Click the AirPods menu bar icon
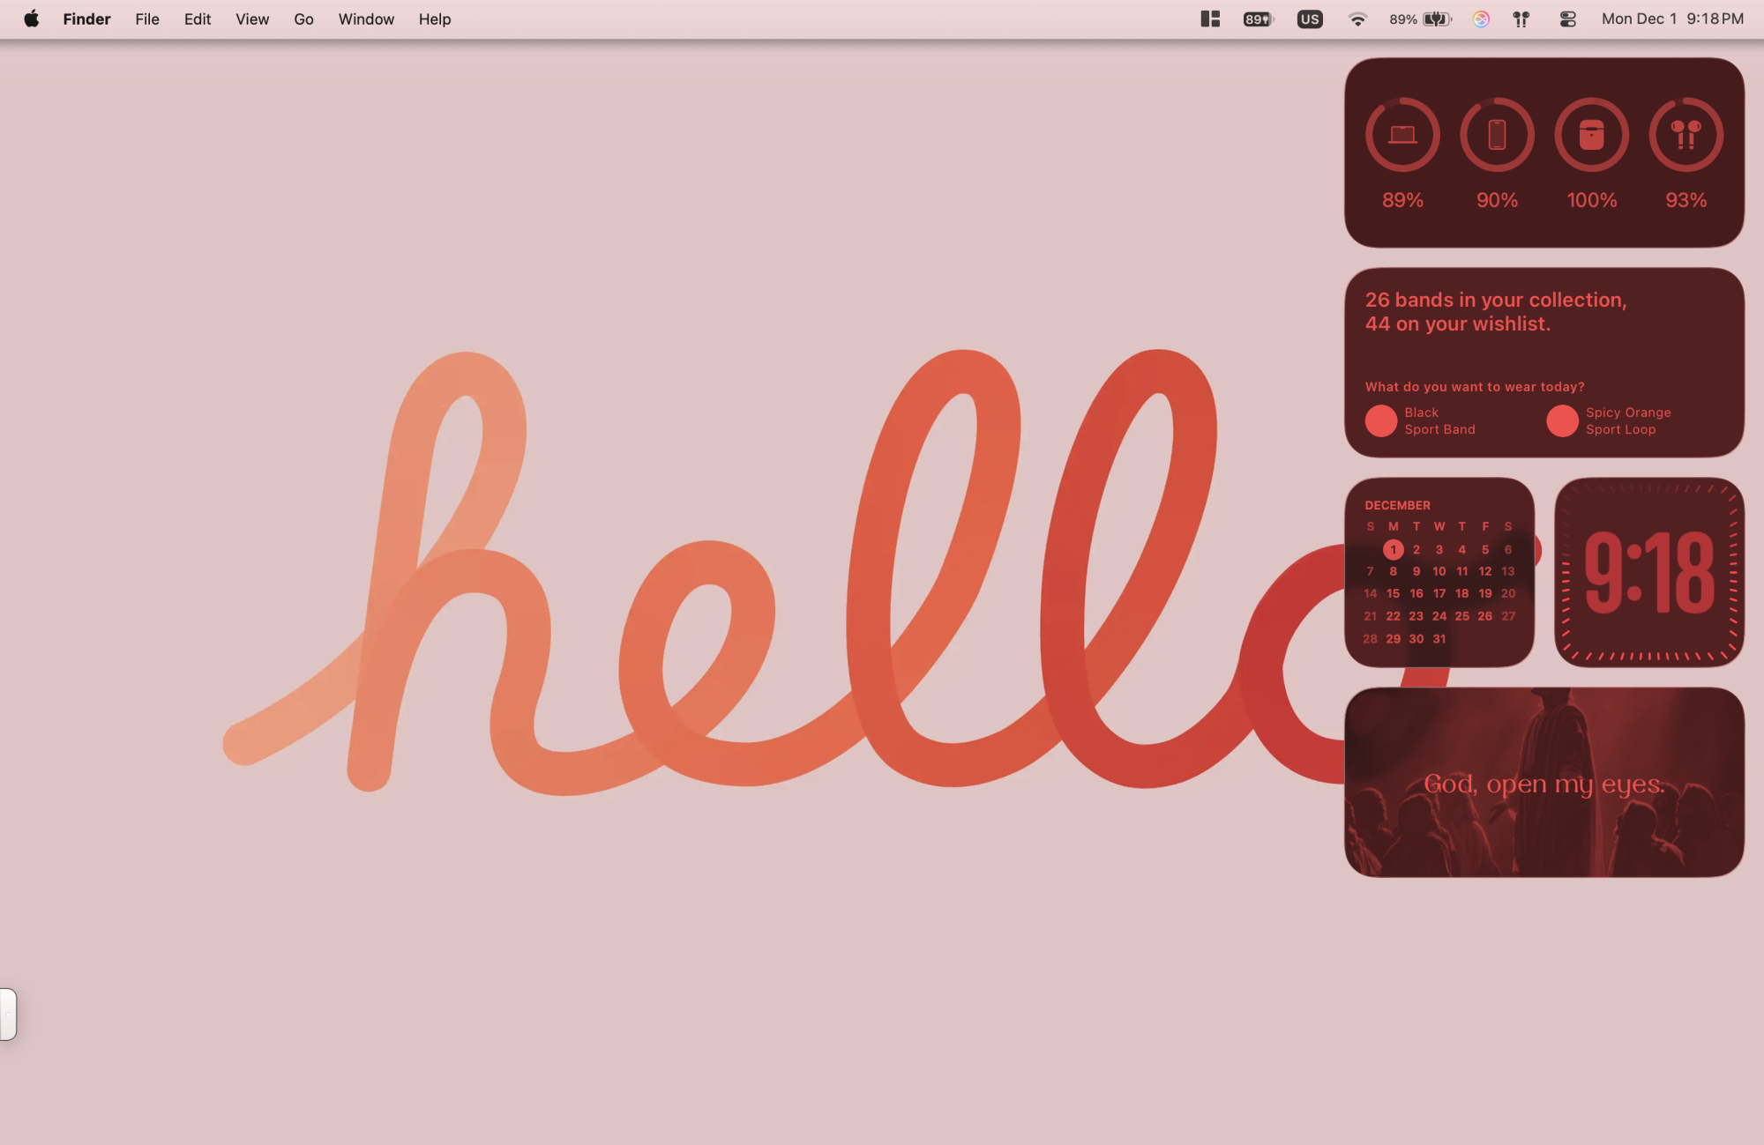Image resolution: width=1764 pixels, height=1145 pixels. click(1521, 19)
